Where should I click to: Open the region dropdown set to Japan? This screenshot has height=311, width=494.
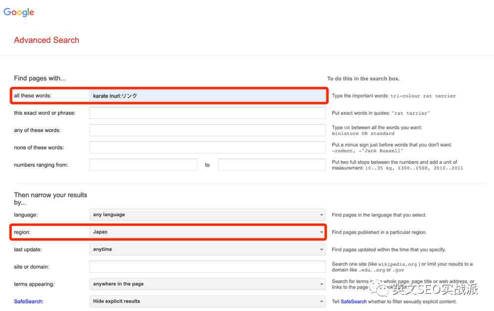point(207,232)
